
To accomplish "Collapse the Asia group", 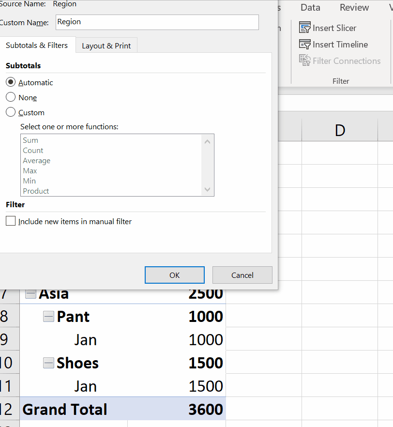I will point(30,292).
